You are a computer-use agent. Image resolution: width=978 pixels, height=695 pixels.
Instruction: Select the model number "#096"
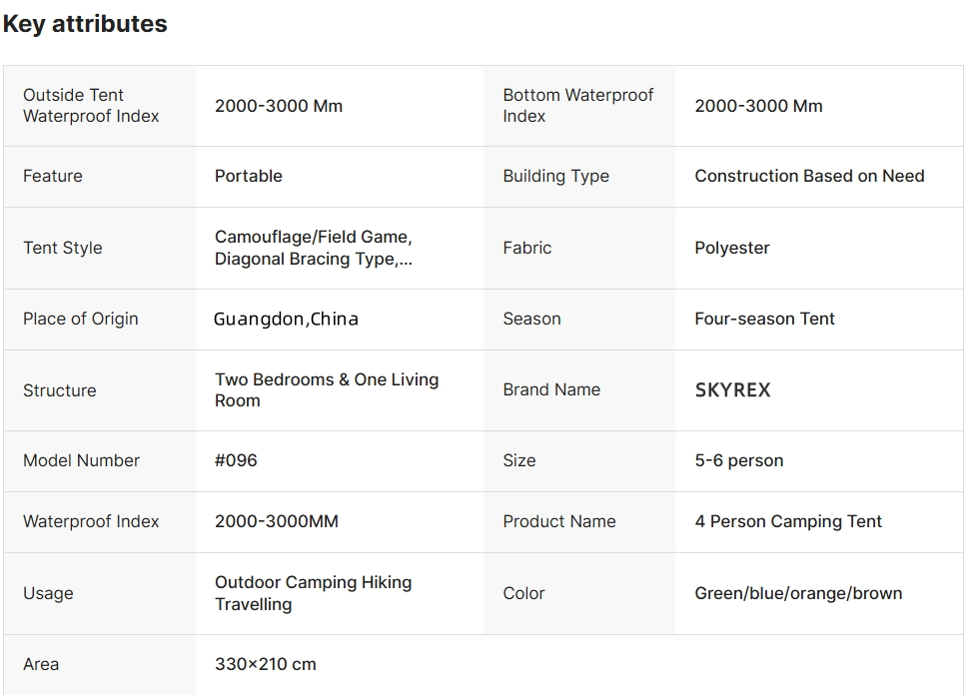coord(236,460)
